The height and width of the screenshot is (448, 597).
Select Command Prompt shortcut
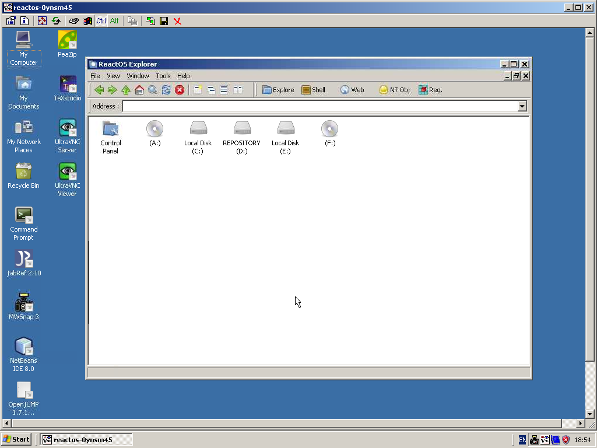click(23, 223)
